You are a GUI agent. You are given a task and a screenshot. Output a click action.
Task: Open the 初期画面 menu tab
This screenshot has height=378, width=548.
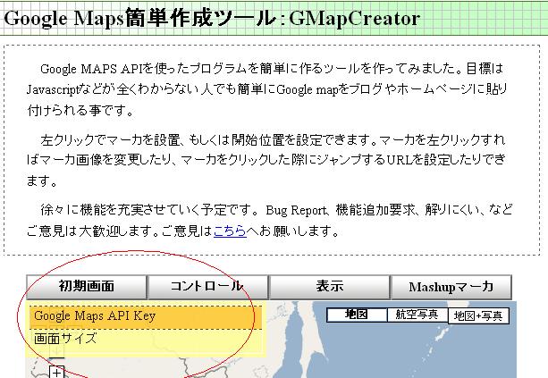[x=87, y=287]
